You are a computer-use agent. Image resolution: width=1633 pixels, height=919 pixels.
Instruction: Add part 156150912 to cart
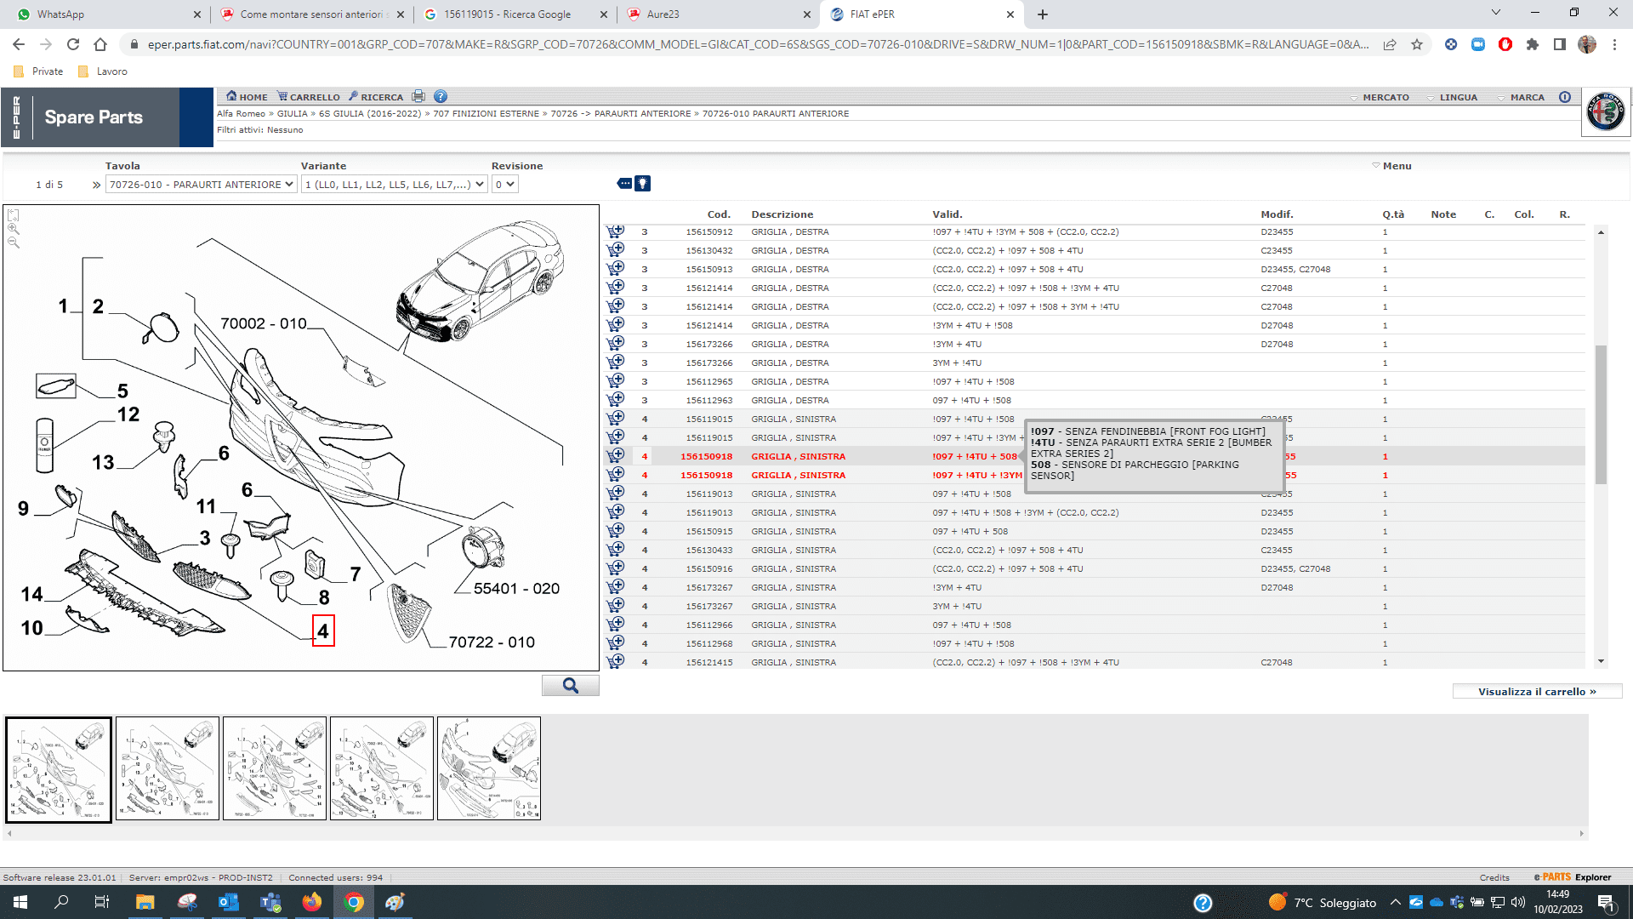point(615,231)
